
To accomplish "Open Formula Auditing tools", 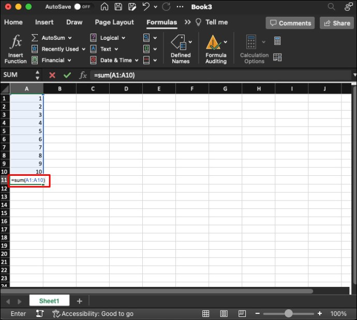I will [216, 49].
